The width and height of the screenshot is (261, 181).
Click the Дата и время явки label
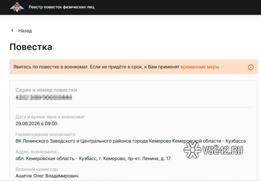tap(50, 117)
